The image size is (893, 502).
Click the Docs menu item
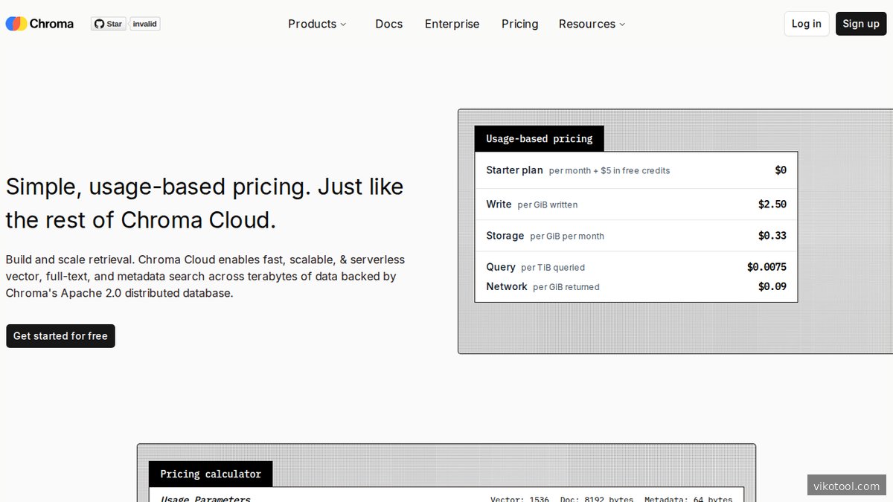[388, 24]
